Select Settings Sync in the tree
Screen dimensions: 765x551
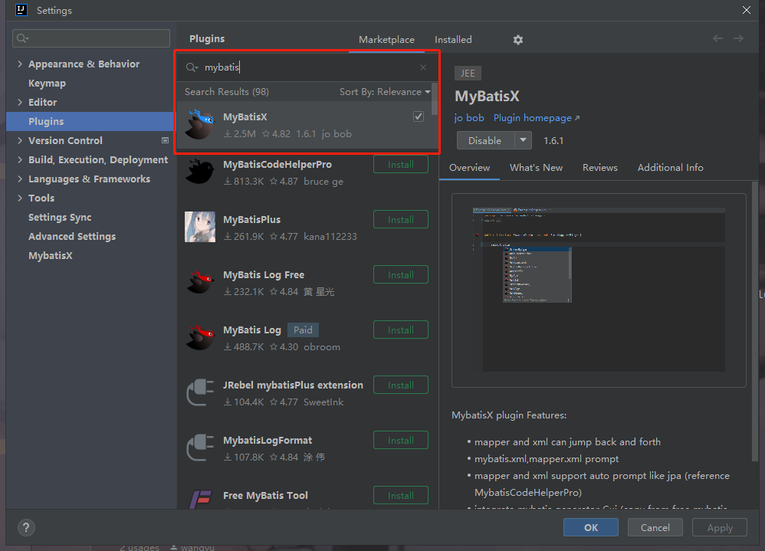[x=60, y=217]
